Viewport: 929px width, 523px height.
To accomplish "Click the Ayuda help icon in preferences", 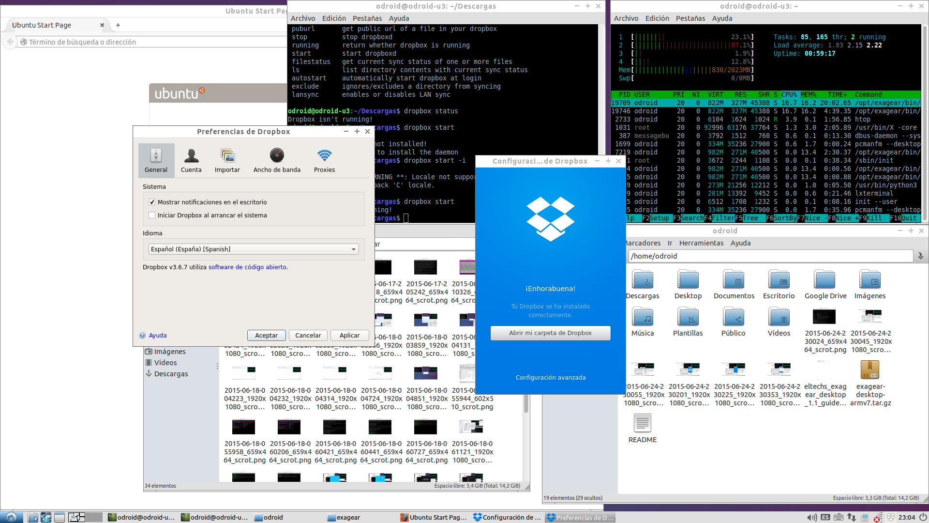I will pyautogui.click(x=142, y=335).
